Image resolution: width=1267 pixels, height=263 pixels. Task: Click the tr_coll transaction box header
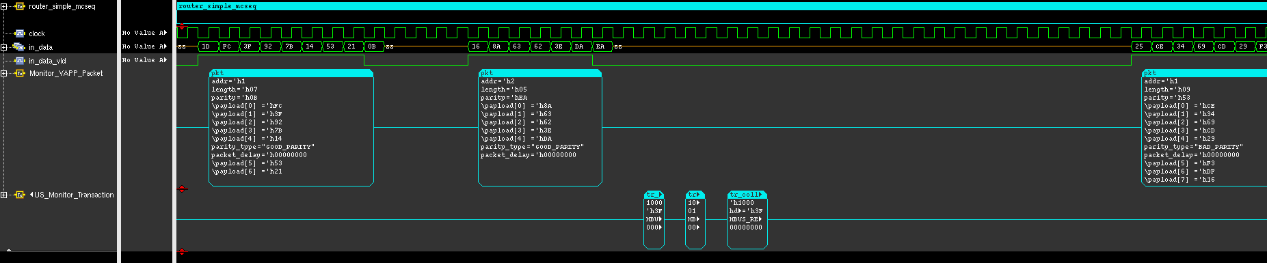pos(747,195)
